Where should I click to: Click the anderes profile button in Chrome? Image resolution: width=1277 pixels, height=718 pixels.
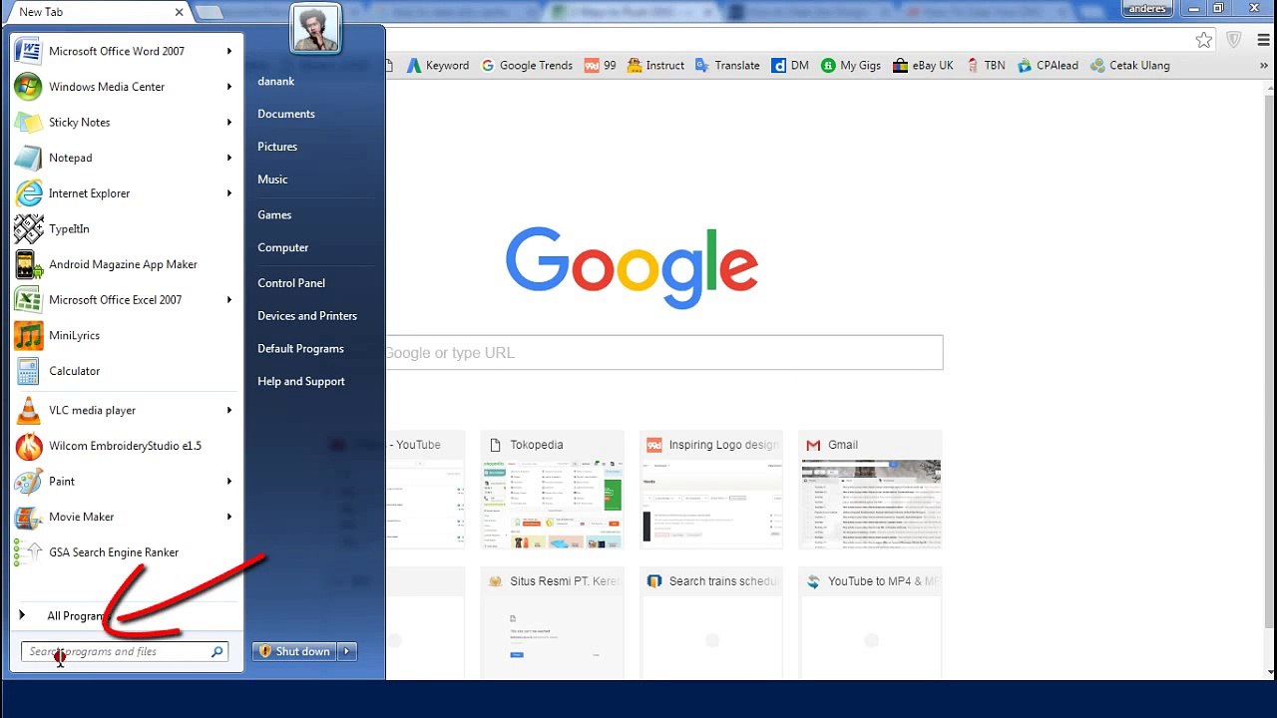tap(1148, 9)
